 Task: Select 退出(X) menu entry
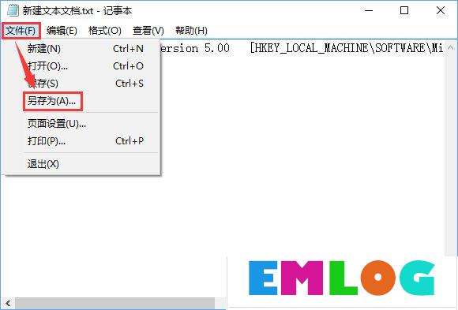[x=82, y=164]
